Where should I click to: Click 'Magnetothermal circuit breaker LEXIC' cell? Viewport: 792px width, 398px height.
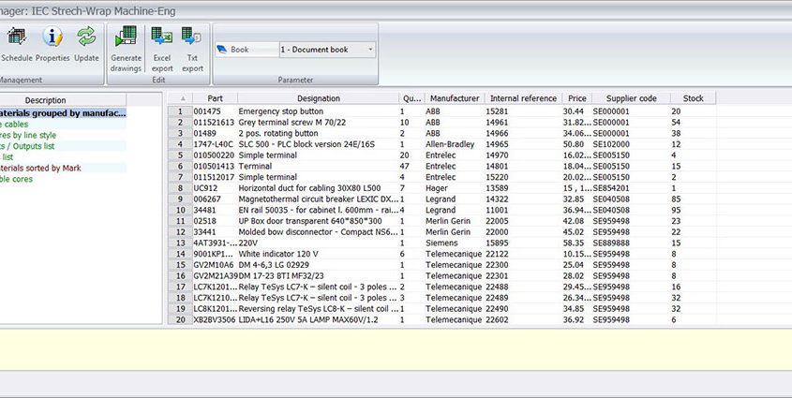pyautogui.click(x=319, y=199)
